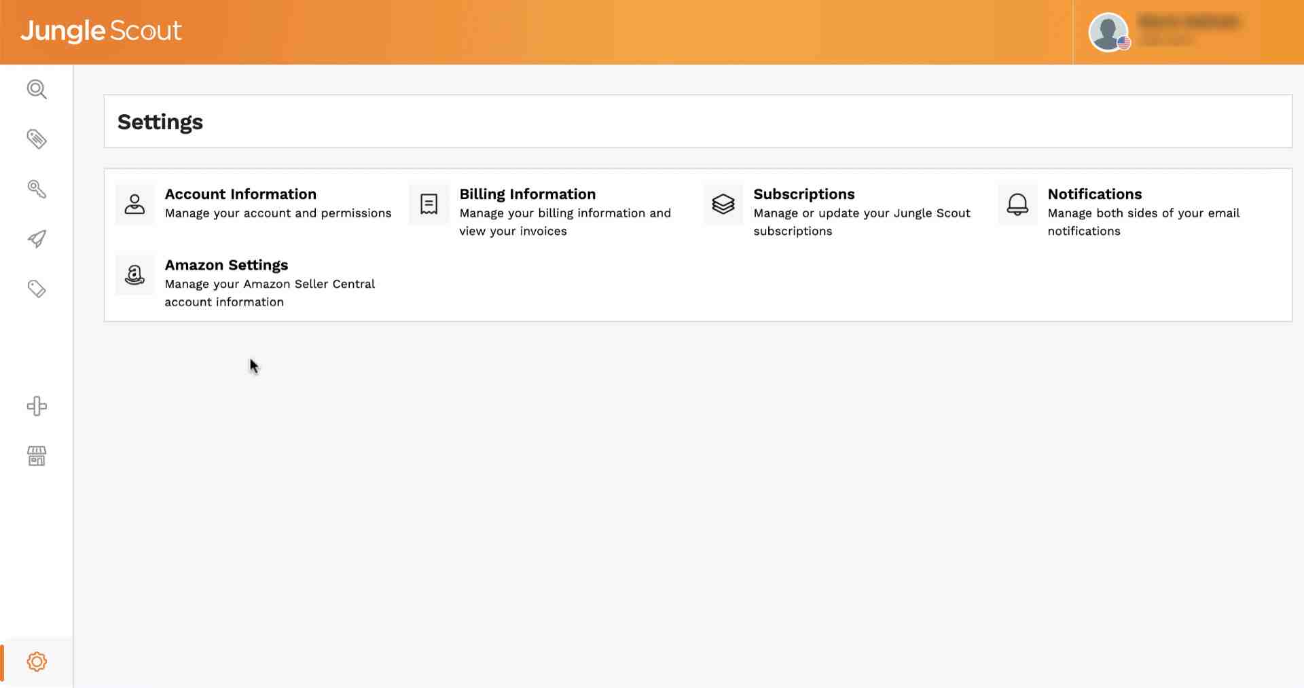Viewport: 1304px width, 688px height.
Task: Open Account Information settings link
Action: pos(240,194)
